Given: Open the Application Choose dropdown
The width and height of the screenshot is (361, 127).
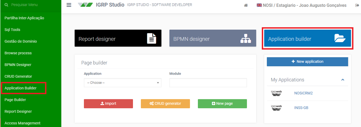Looking at the screenshot, I should pyautogui.click(x=122, y=83).
